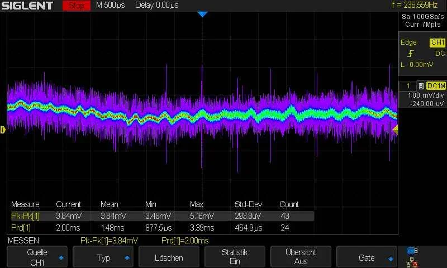This screenshot has height=268, width=447.
Task: Click the rising edge trigger slope icon
Action: pos(411,54)
